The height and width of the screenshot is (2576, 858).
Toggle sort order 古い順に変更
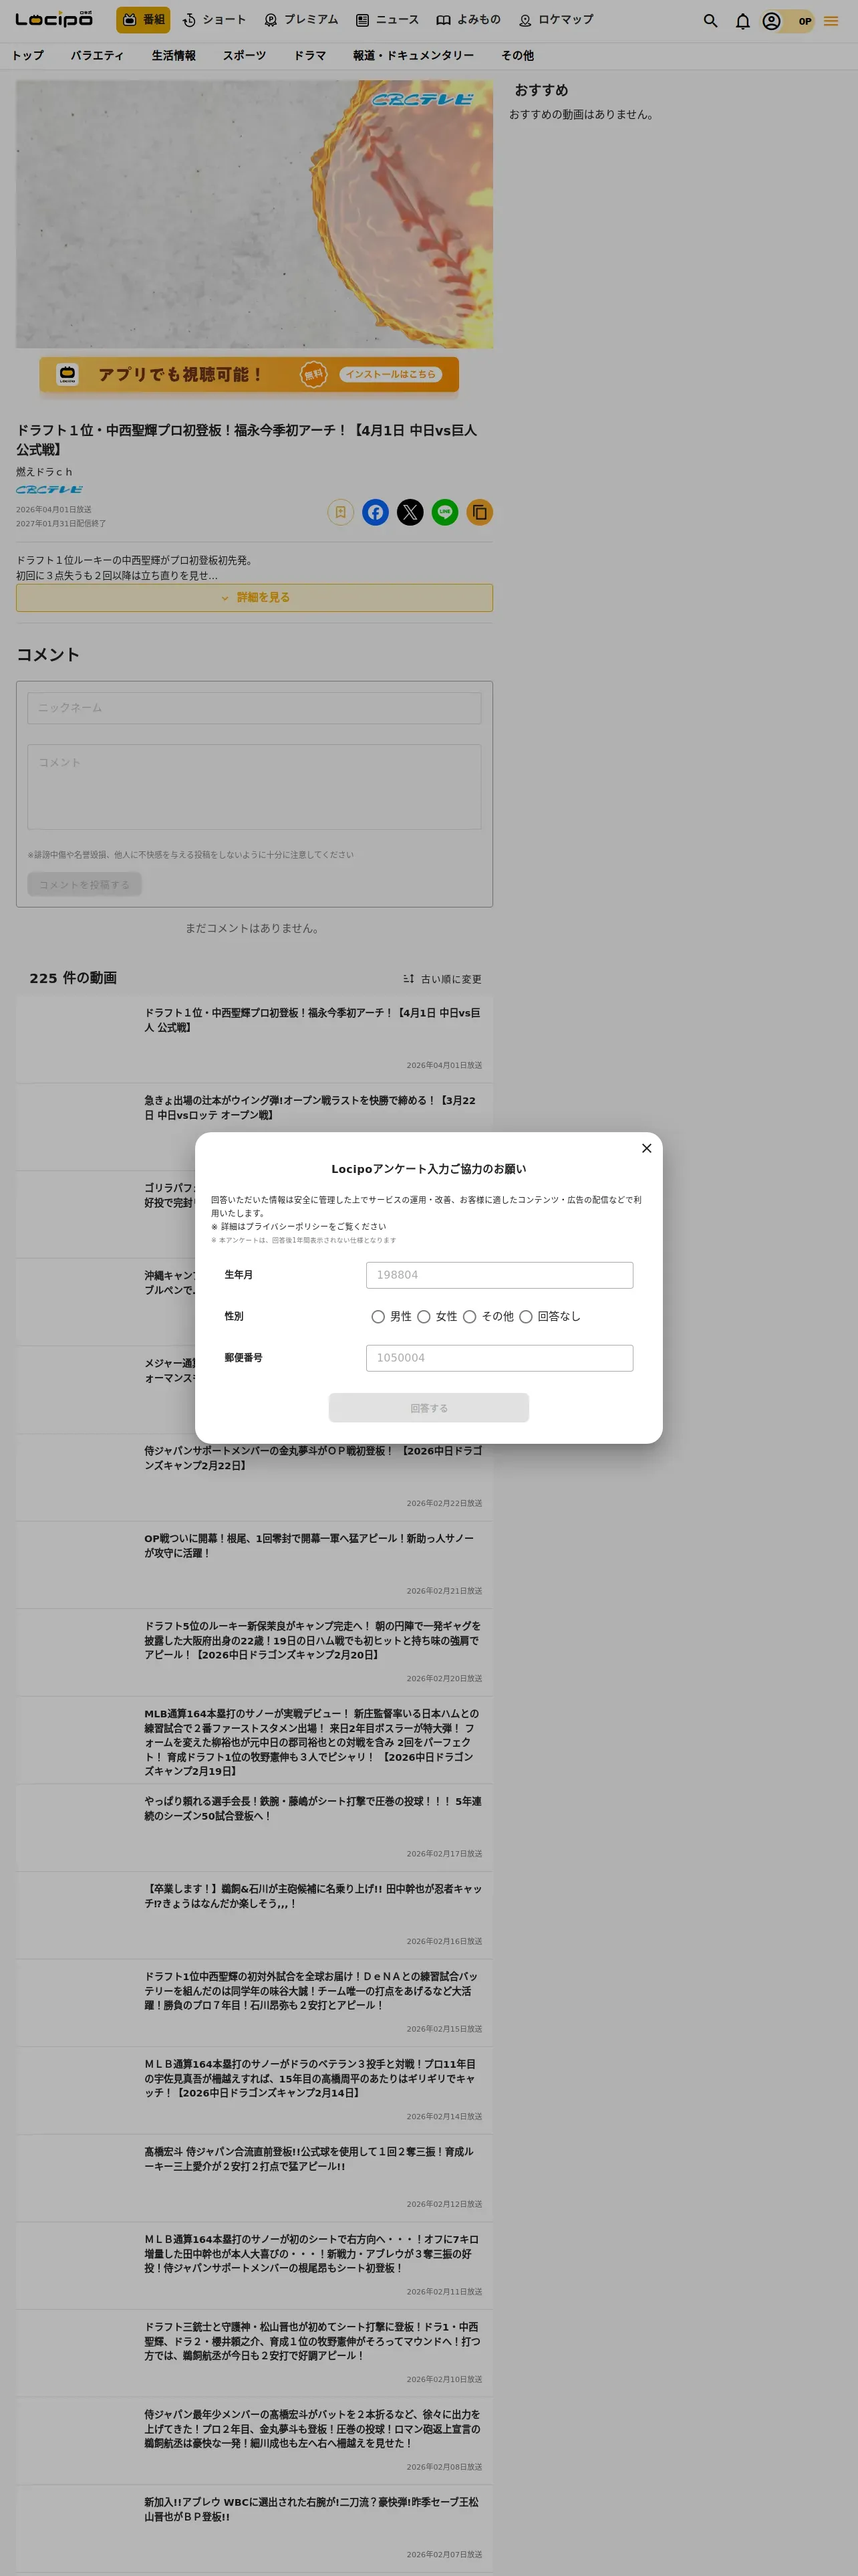pos(442,979)
